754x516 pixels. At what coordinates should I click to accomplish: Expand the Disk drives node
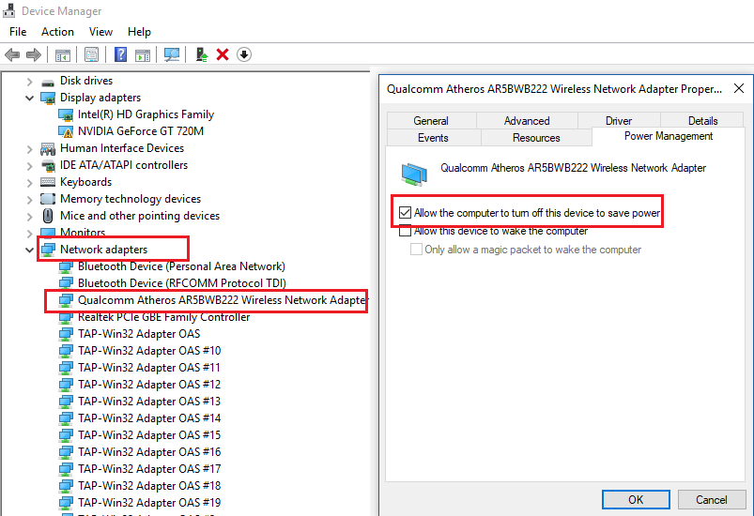point(29,82)
